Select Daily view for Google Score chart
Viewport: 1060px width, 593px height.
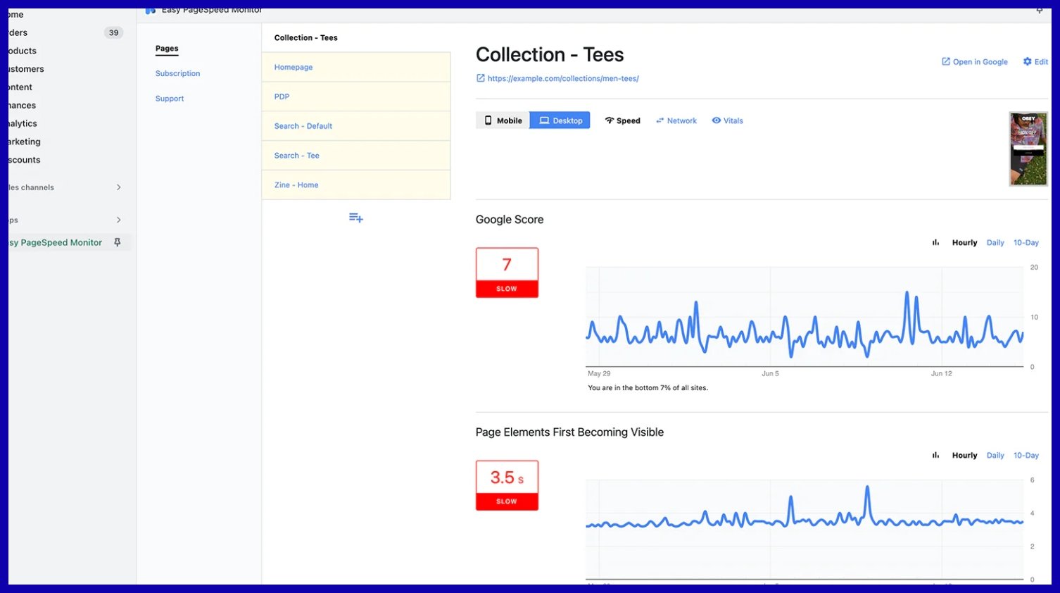click(x=995, y=242)
